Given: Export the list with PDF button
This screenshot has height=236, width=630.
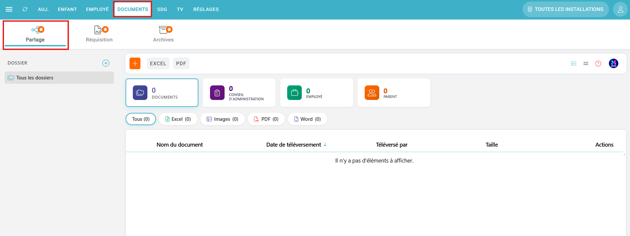Looking at the screenshot, I should (x=181, y=64).
